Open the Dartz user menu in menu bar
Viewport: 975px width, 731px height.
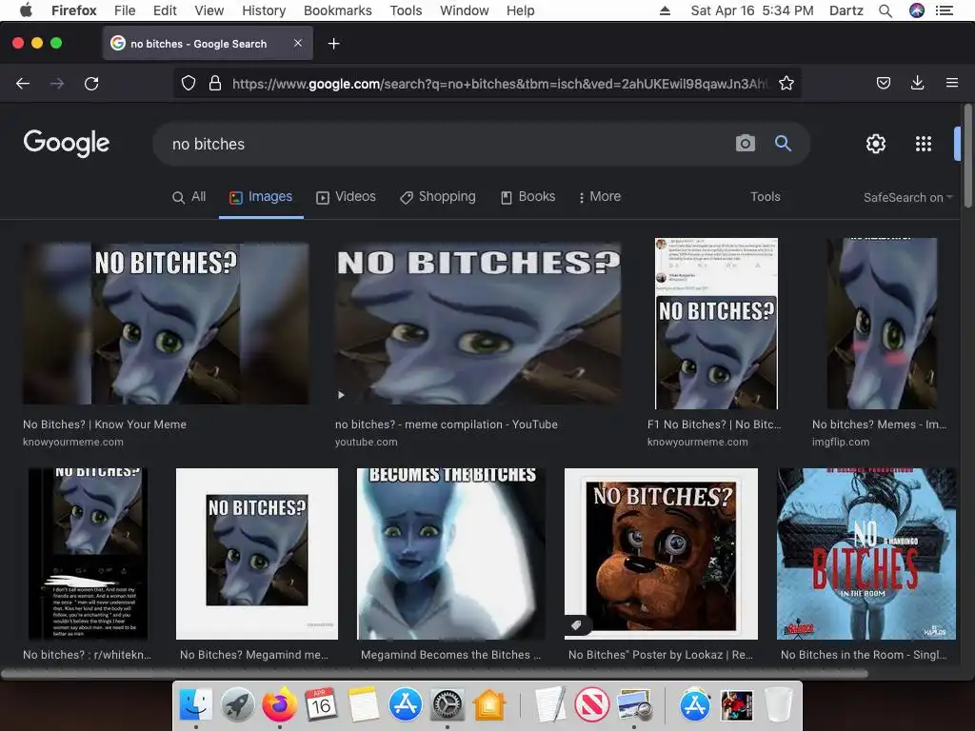[x=846, y=10]
